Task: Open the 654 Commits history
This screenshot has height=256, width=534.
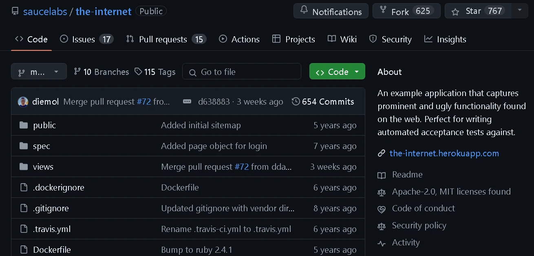Action: (x=323, y=101)
